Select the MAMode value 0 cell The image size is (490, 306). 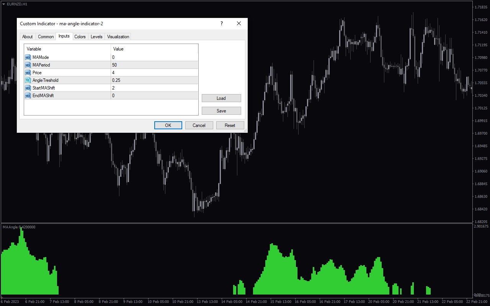tap(155, 57)
